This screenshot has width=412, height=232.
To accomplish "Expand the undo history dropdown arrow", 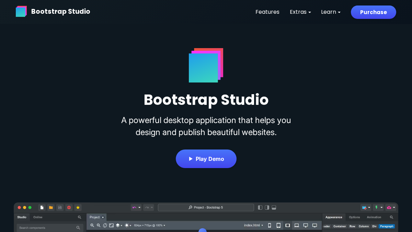I will tap(139, 208).
